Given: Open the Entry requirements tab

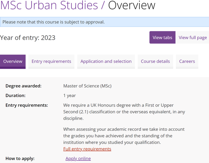Looking at the screenshot, I should tap(51, 61).
